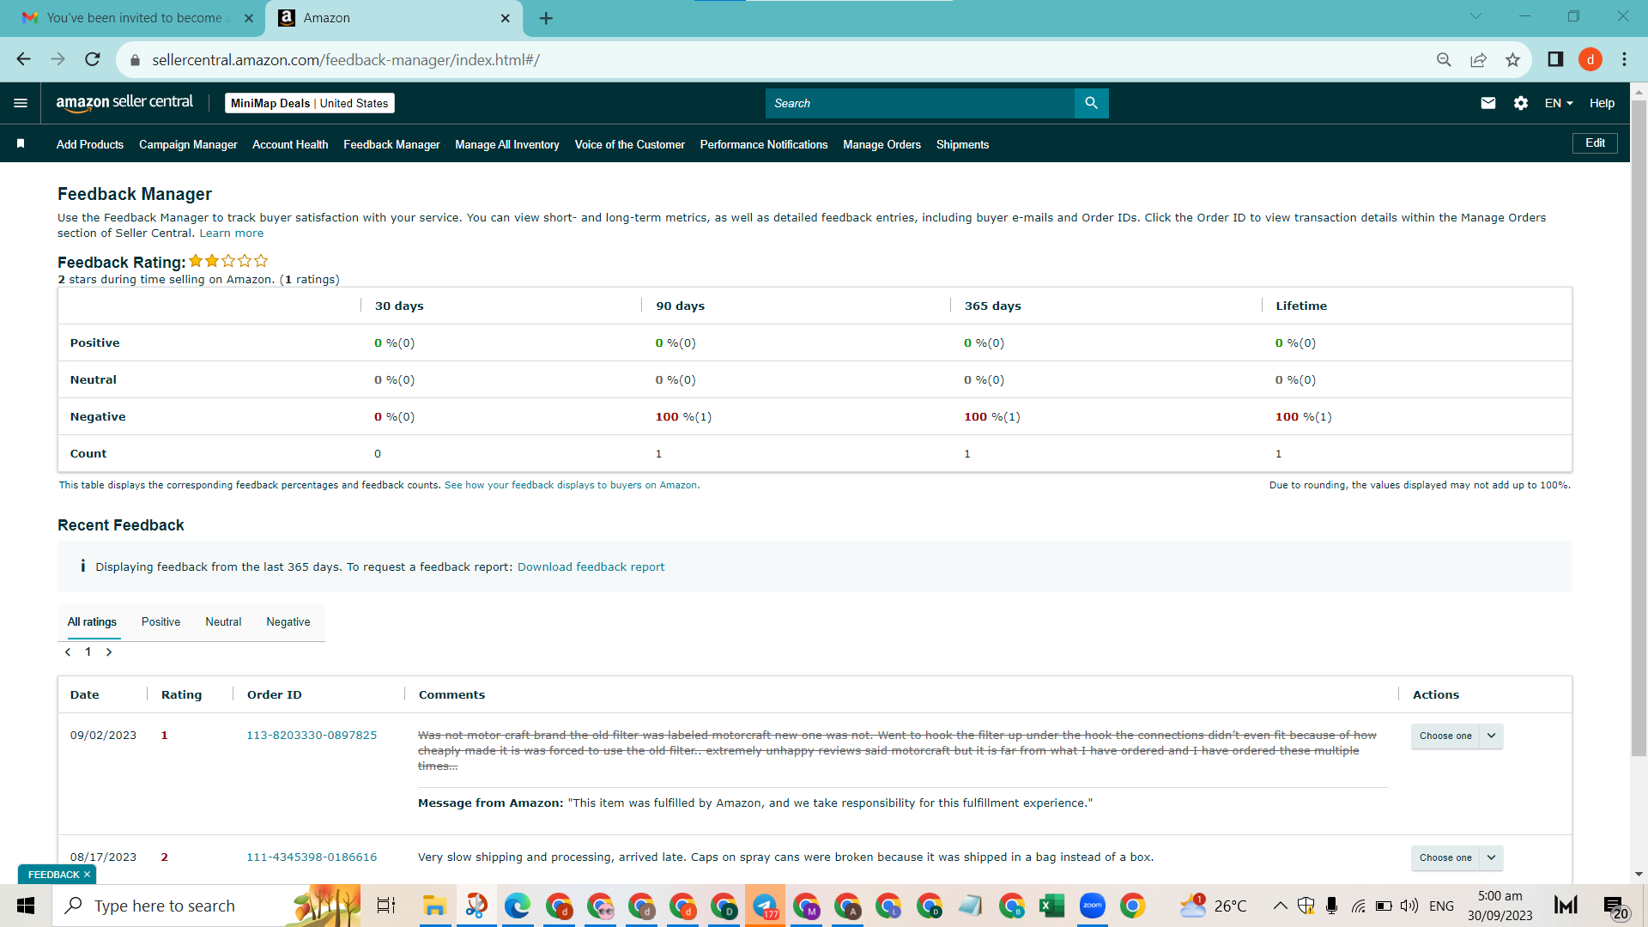Open Campaign Manager in the navigation bar
1648x927 pixels.
coord(188,144)
